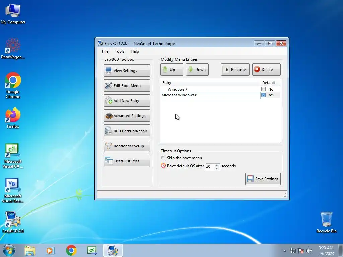Open Advanced Settings
Image resolution: width=343 pixels, height=257 pixels.
point(127,115)
